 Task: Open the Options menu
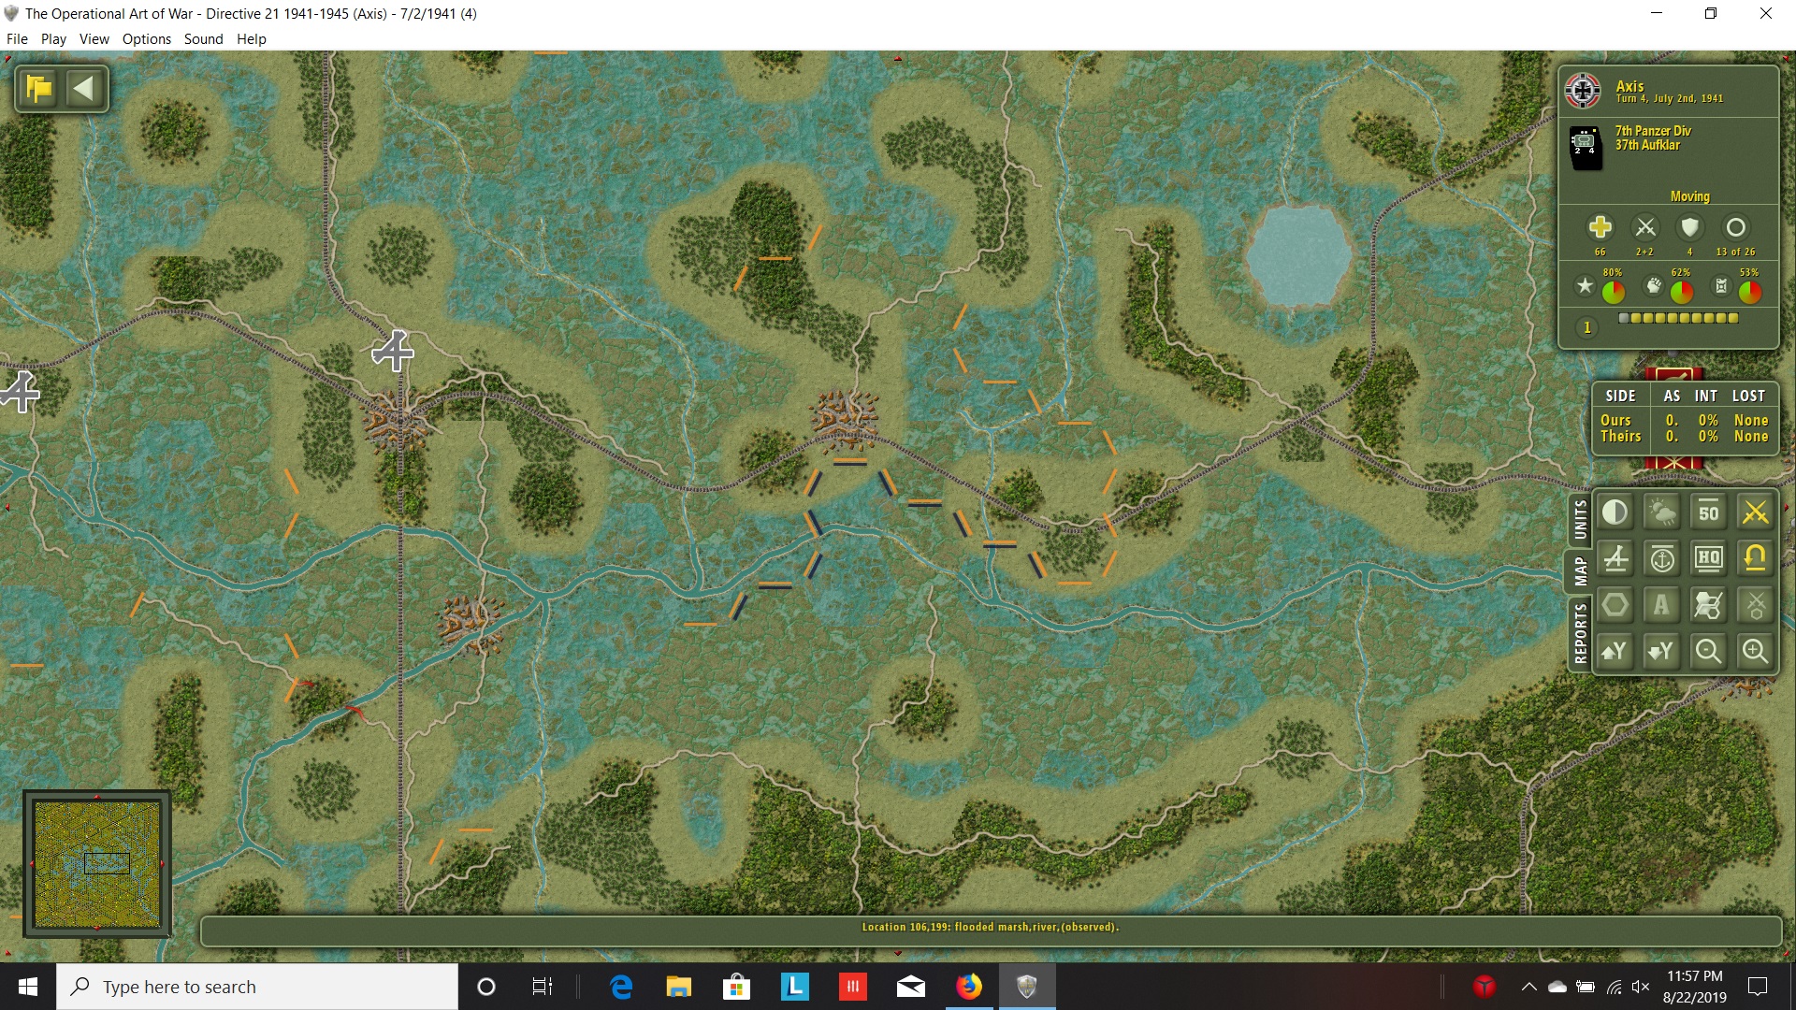[146, 38]
